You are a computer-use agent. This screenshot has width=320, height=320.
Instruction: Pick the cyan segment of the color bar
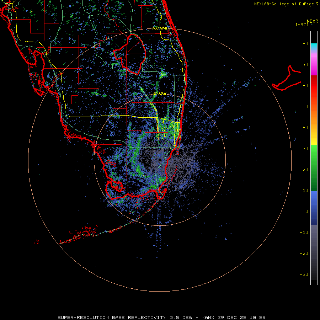tap(314, 47)
